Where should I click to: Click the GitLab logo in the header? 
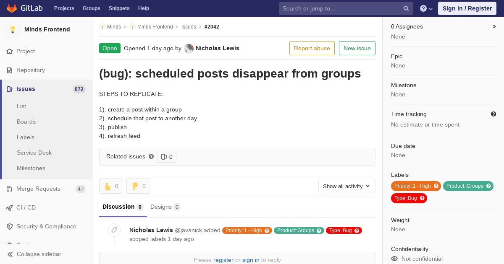pyautogui.click(x=24, y=8)
